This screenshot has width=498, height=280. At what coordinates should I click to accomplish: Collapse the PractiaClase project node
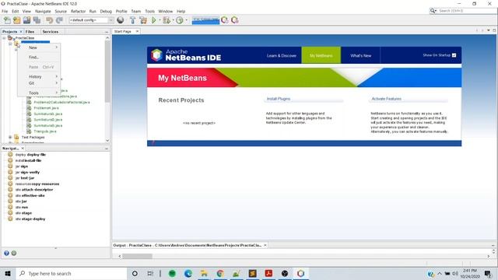click(4, 38)
